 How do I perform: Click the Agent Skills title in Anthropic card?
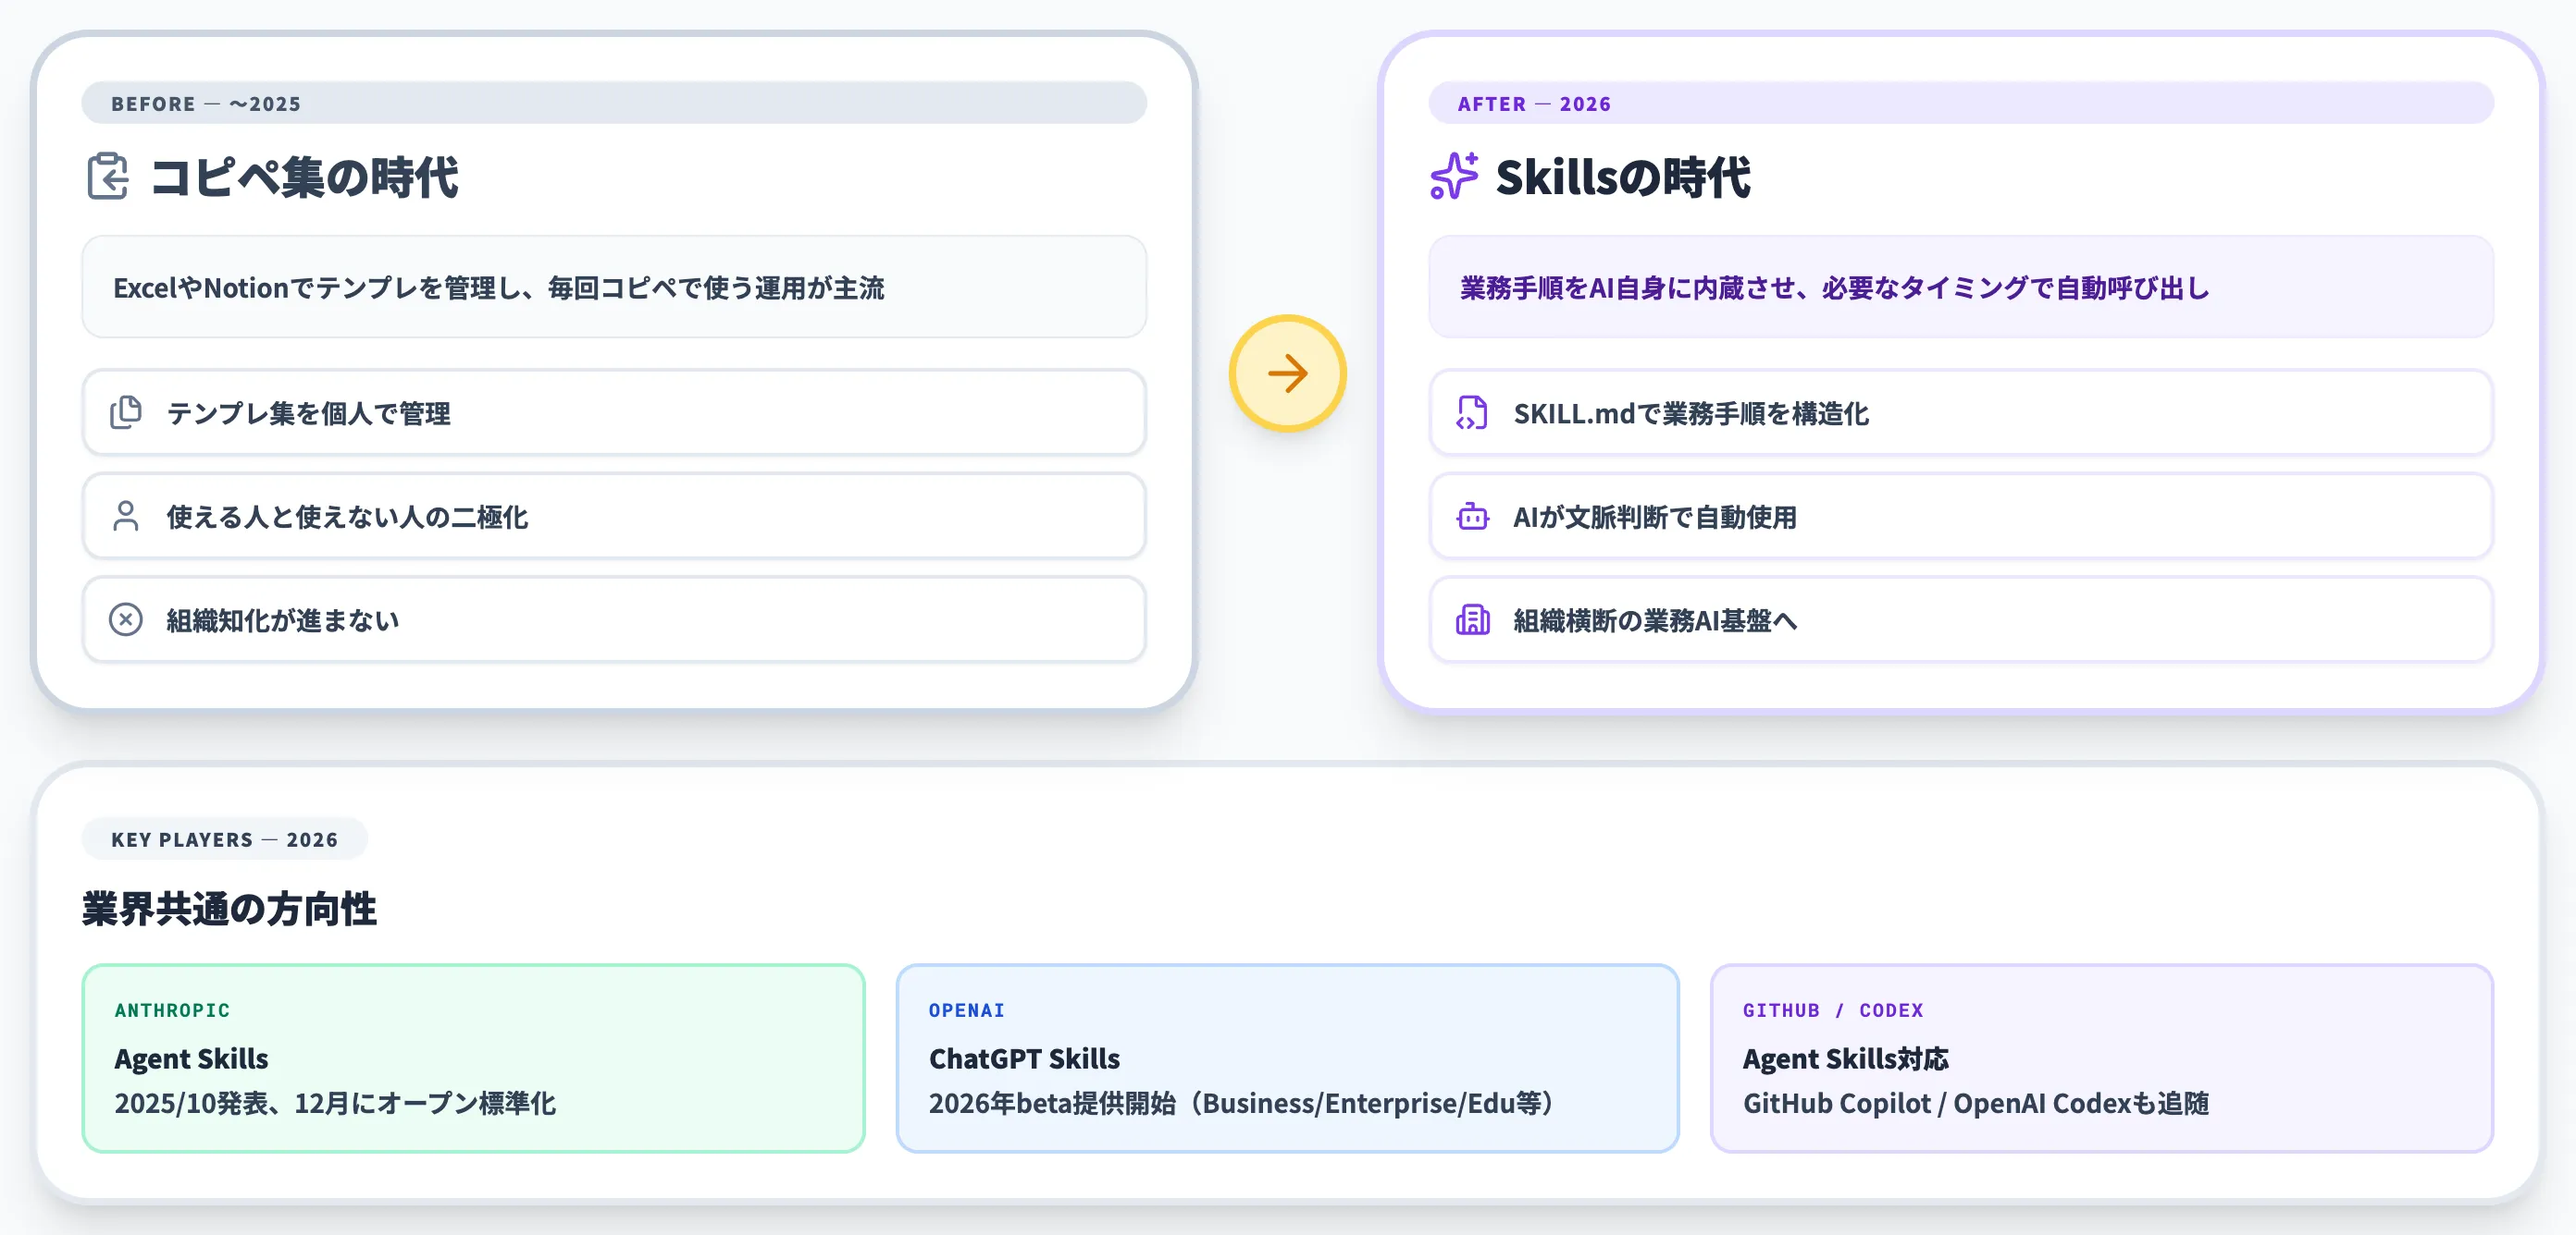[191, 1058]
